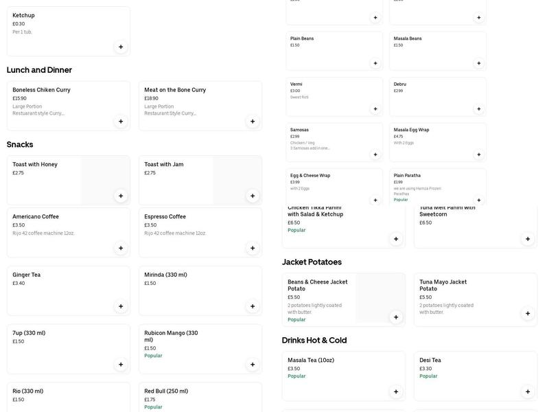Screen dimensions: 549x412
Task: Add Tuna Mayo Jacket Potato
Action: coord(528,314)
